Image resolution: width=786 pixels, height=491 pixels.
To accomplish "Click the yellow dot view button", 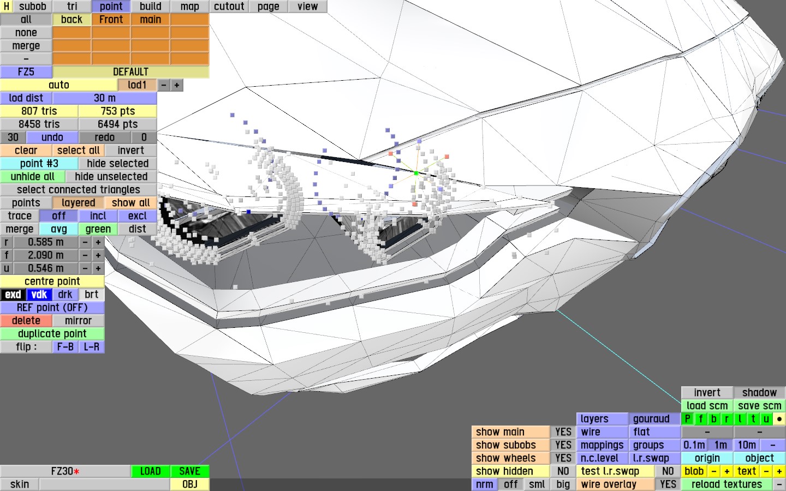I will (779, 419).
